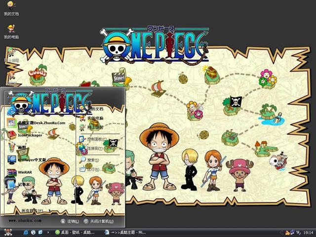This screenshot has width=316, height=237.
Task: Open 我的文档 in Start menu right column
Action: [91, 109]
